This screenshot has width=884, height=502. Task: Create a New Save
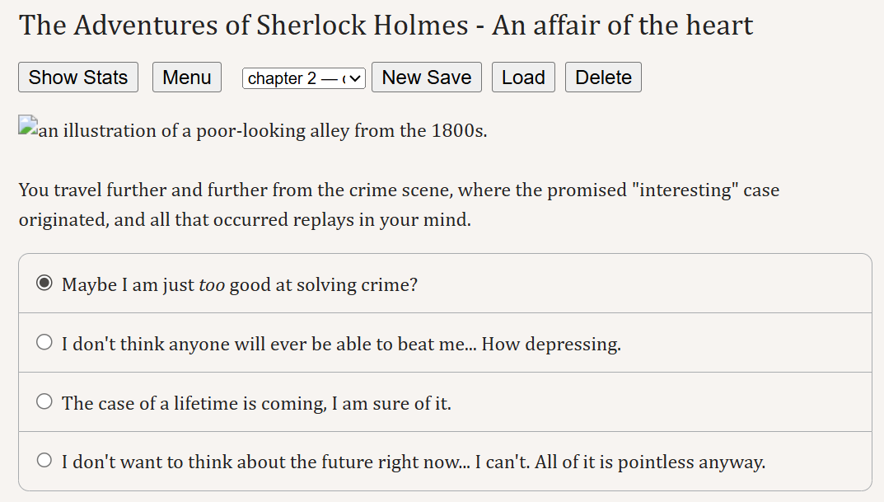427,77
